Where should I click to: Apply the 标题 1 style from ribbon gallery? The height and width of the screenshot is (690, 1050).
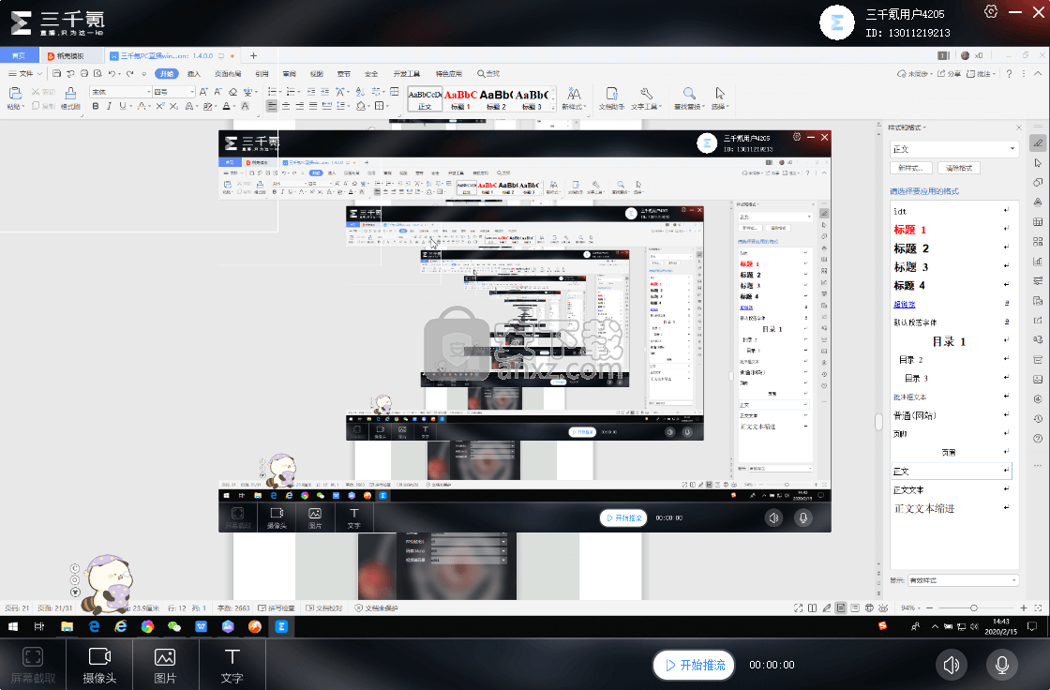[x=460, y=99]
